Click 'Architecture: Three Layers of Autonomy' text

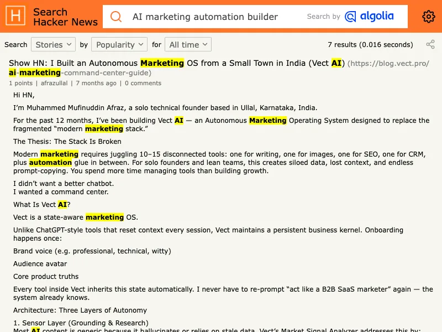(x=80, y=310)
